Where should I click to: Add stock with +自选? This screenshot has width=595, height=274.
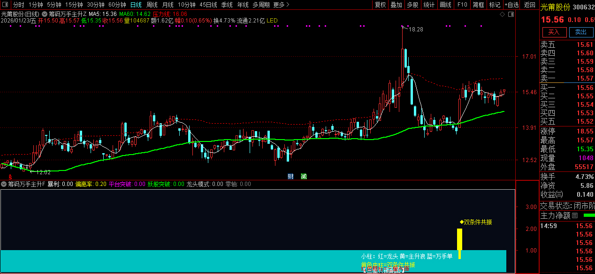(512, 5)
